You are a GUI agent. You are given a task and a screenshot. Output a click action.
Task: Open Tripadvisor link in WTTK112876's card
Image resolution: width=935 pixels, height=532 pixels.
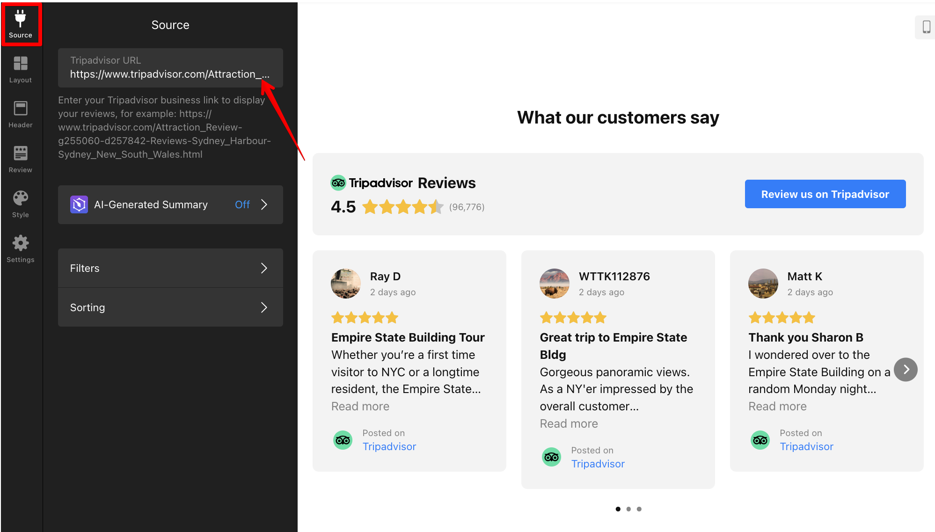tap(598, 464)
